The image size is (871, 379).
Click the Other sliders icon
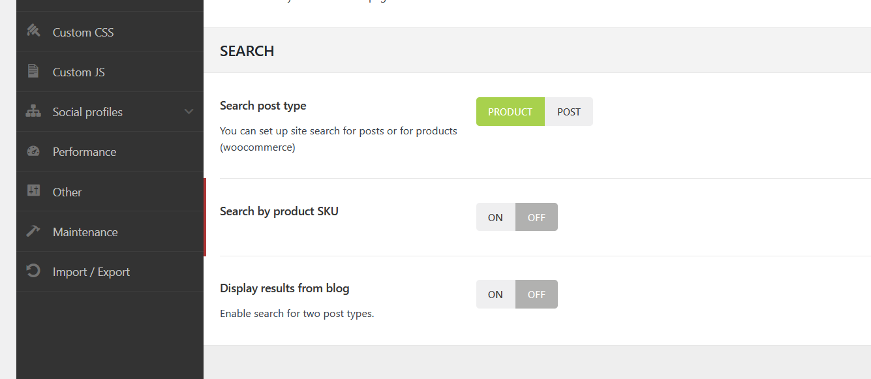pos(33,191)
